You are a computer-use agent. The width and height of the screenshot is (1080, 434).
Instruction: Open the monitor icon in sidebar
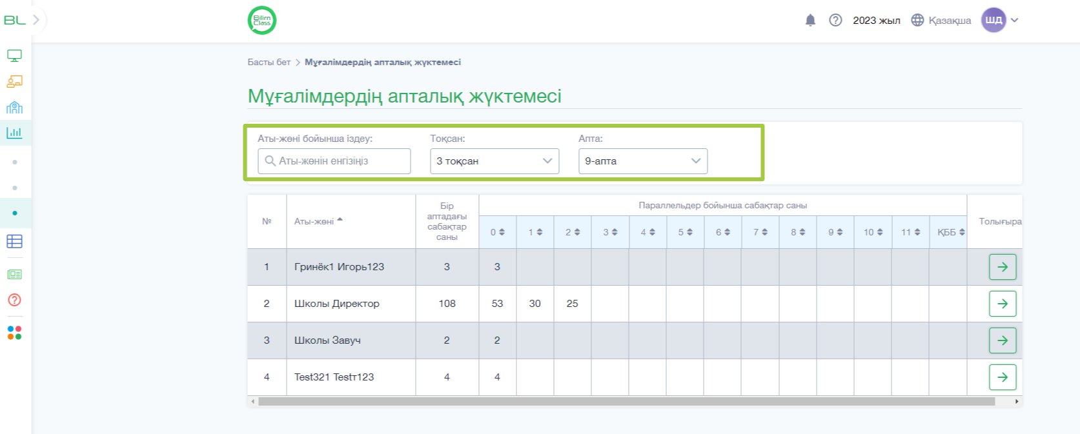14,55
